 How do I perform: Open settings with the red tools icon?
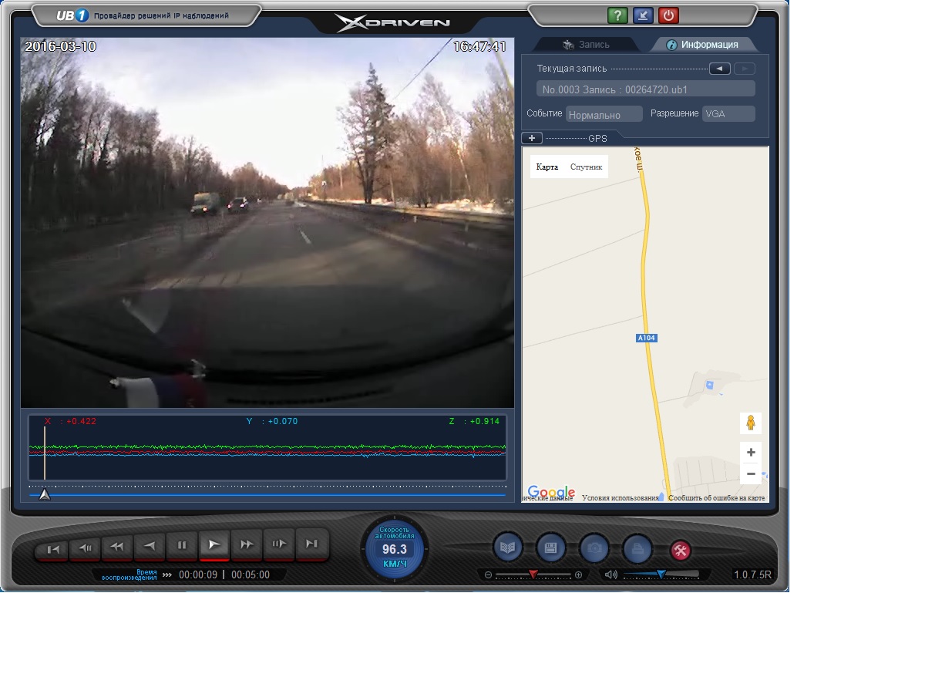[x=681, y=551]
